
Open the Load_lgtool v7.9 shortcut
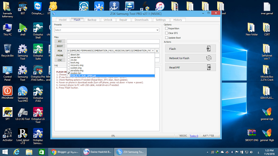point(23,136)
